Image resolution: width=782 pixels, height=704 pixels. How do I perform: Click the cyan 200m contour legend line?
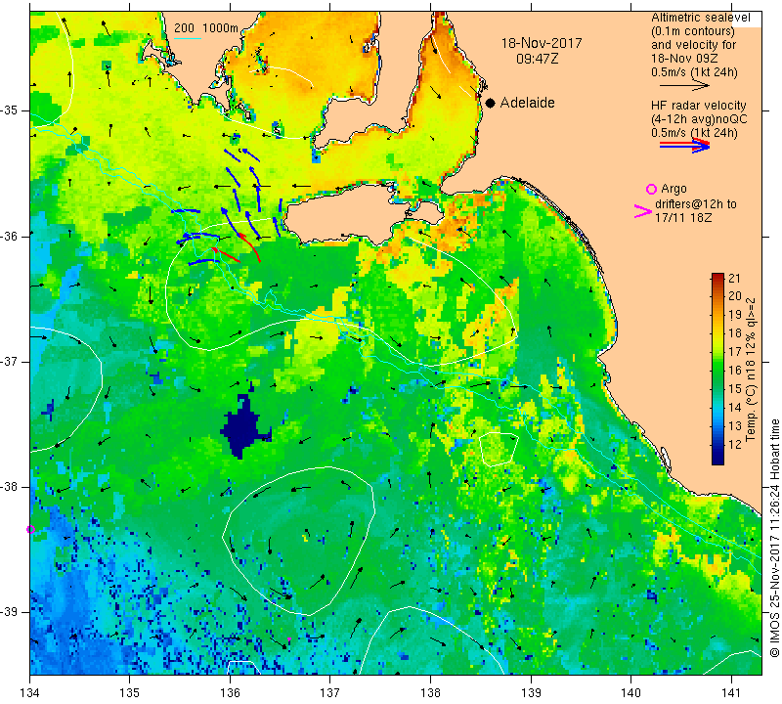click(188, 38)
